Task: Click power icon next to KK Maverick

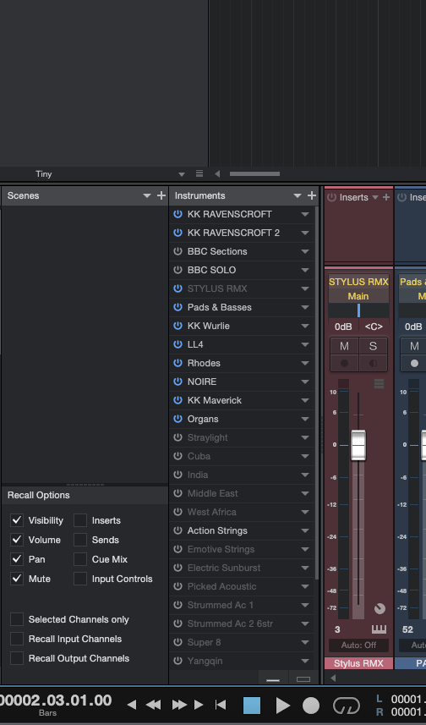Action: (177, 400)
